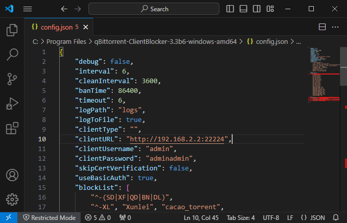Click the trailing breadcrumb ellipsis
The width and height of the screenshot is (347, 223).
point(299,42)
